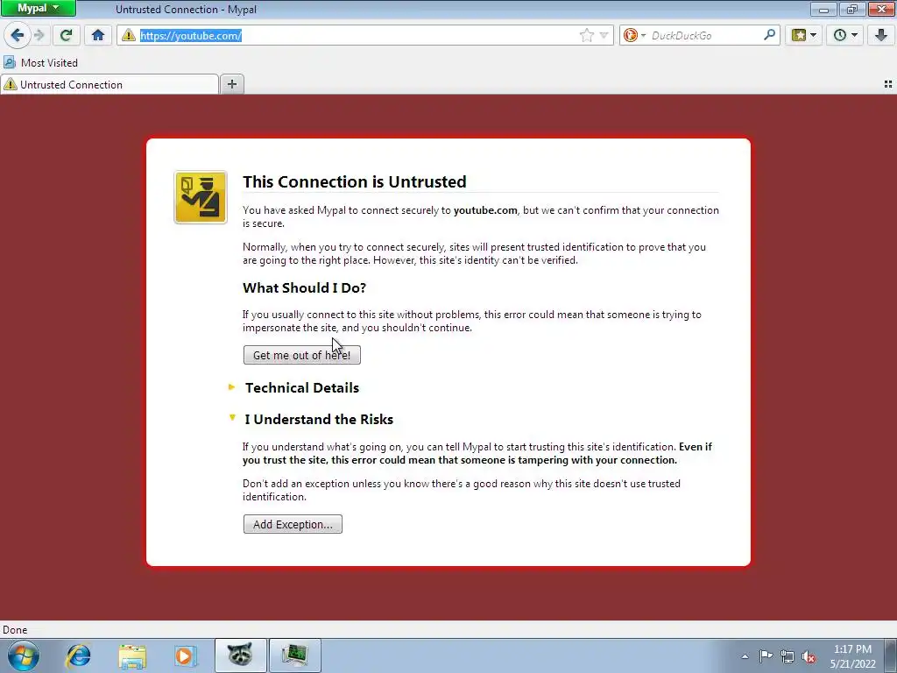Click the Mypal raccoon taskbar icon
Image resolution: width=897 pixels, height=673 pixels.
[240, 655]
